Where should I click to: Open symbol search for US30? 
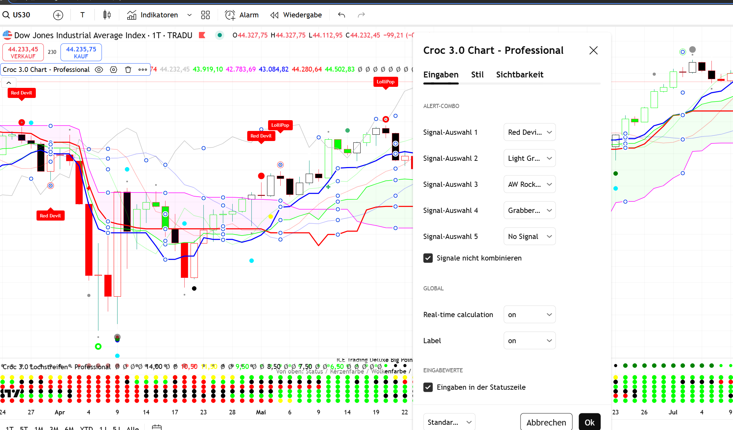tap(17, 15)
